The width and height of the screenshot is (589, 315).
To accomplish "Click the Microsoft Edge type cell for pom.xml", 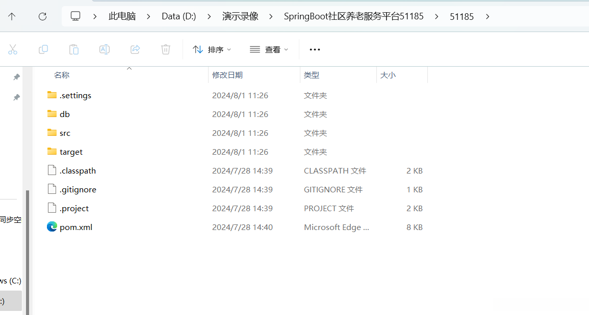I will (337, 227).
